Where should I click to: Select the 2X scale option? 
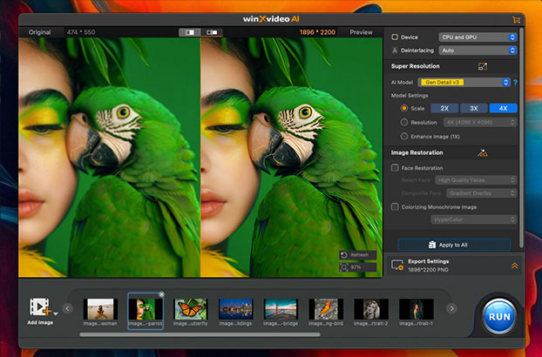point(444,108)
